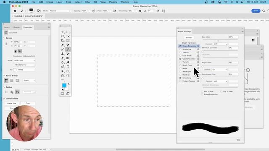
Task: Select the Crop tool
Action: tap(62, 41)
